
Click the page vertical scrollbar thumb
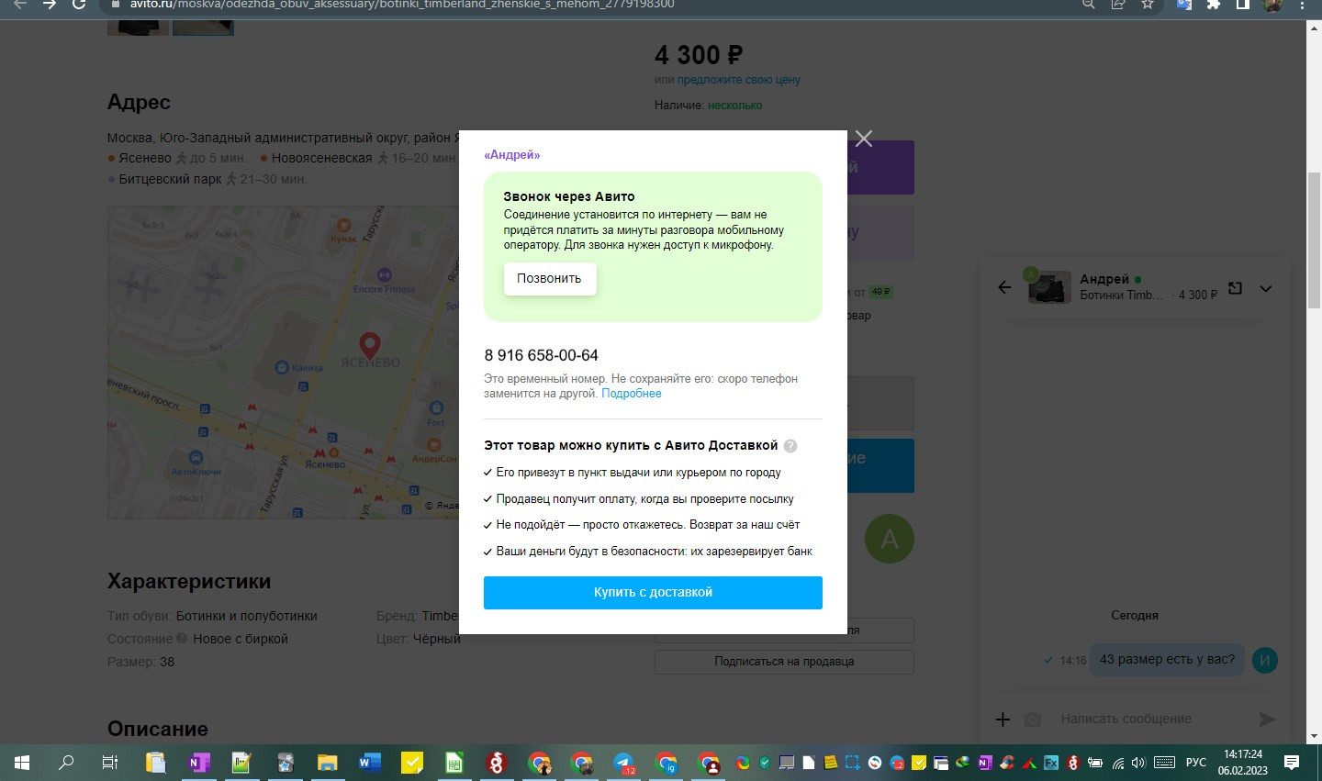coord(1314,239)
